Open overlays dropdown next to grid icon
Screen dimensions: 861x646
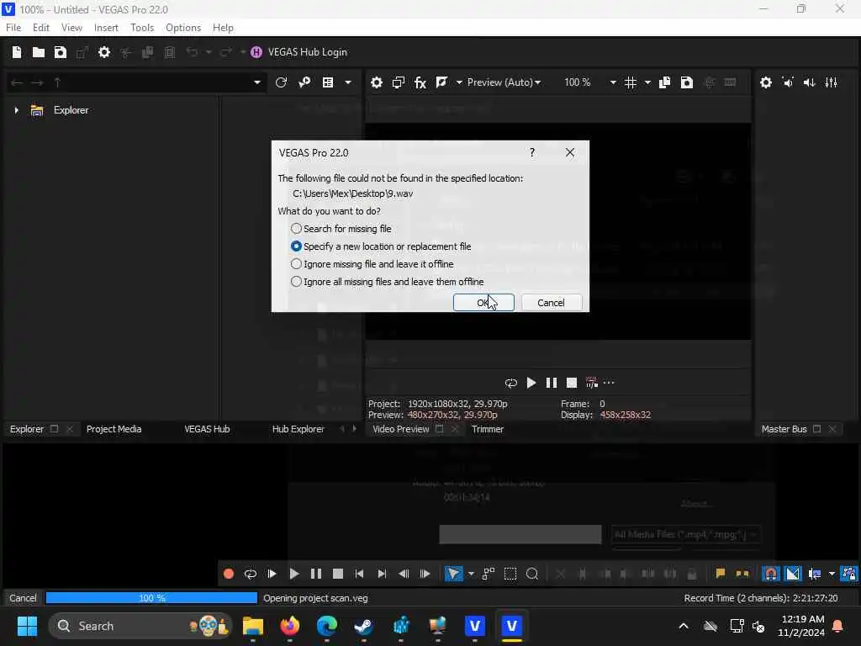647,82
